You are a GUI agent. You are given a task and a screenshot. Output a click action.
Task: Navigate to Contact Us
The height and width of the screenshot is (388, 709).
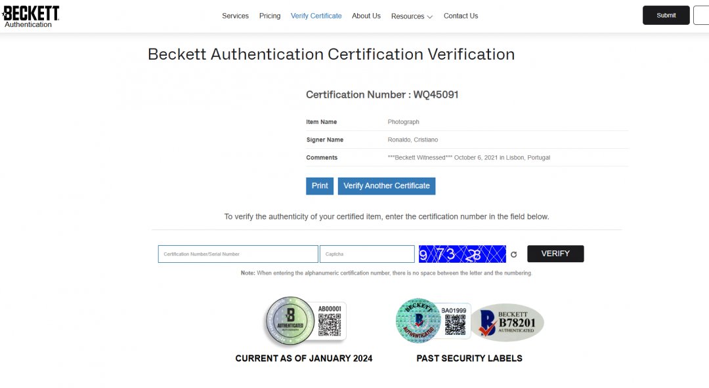460,16
